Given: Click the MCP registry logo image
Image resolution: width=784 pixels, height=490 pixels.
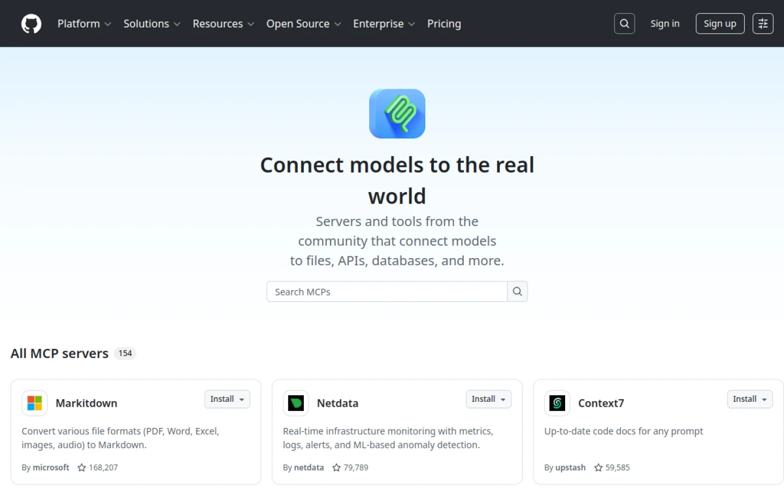Looking at the screenshot, I should [397, 114].
